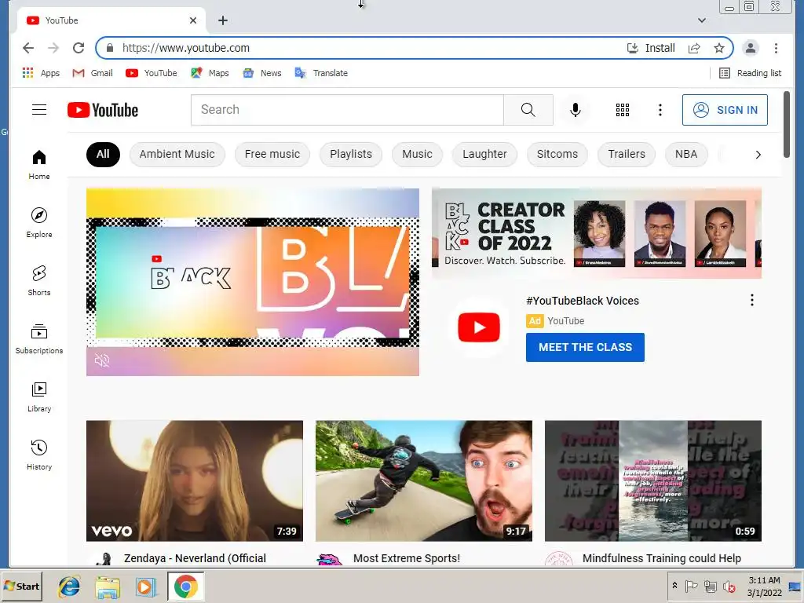Start voice search with the microphone icon
Viewport: 804px width, 603px height.
pos(576,110)
